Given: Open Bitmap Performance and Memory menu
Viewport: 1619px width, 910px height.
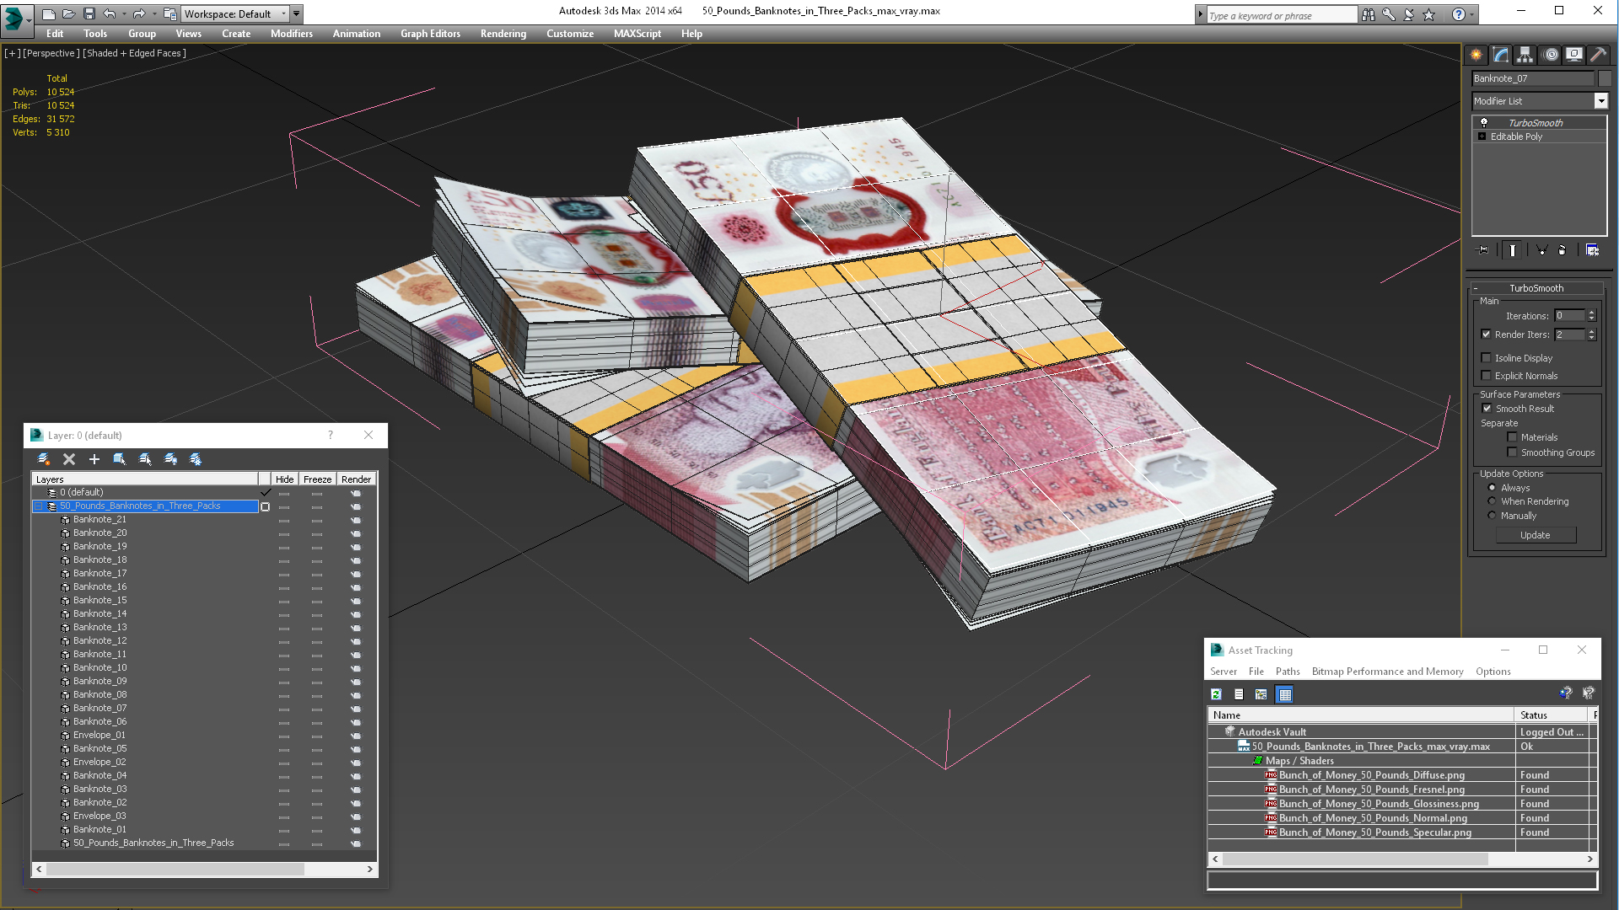Looking at the screenshot, I should coord(1387,672).
